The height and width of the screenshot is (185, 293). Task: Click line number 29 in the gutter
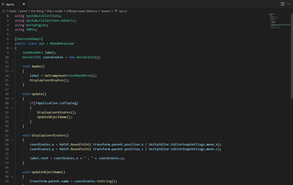tap(7, 144)
